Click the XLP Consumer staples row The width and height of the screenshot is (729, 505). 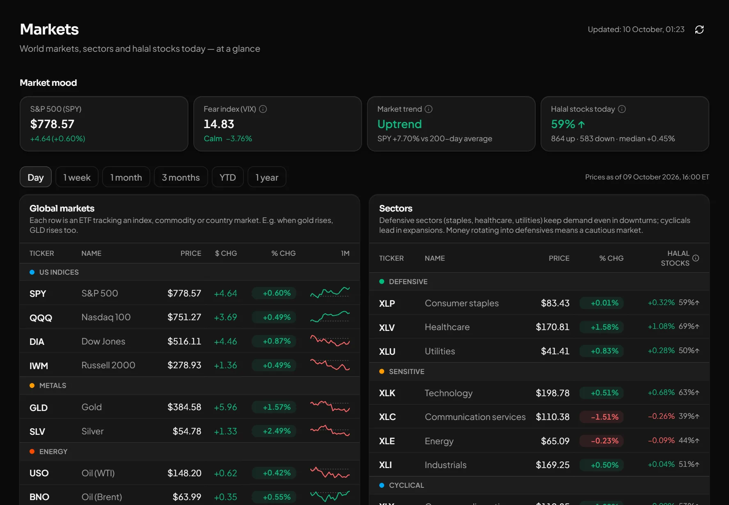click(539, 303)
